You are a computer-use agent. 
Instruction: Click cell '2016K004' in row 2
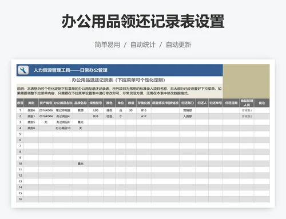click(x=46, y=116)
